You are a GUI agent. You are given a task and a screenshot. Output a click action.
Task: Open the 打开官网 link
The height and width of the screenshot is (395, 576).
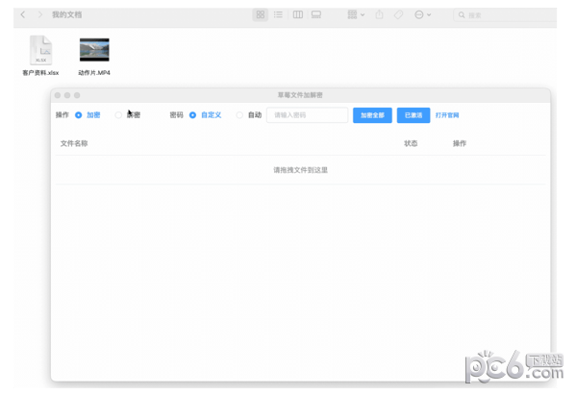[x=447, y=115]
